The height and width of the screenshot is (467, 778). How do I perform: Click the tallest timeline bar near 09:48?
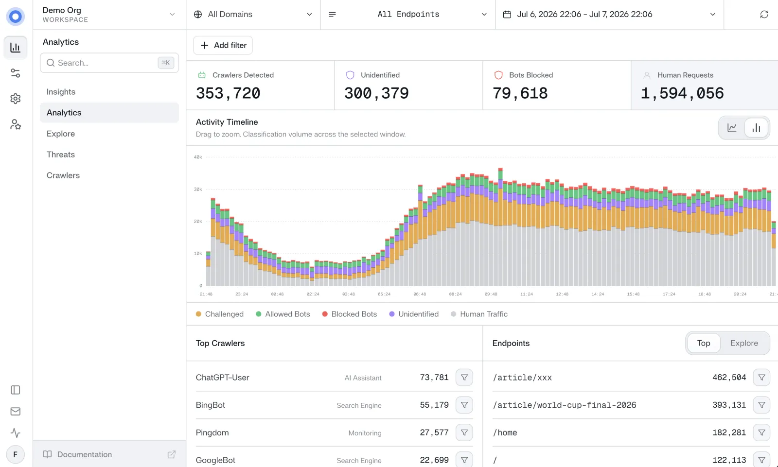pyautogui.click(x=500, y=227)
